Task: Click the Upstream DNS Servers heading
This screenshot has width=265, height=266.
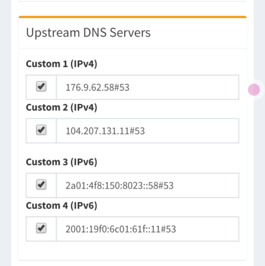Action: click(x=88, y=33)
